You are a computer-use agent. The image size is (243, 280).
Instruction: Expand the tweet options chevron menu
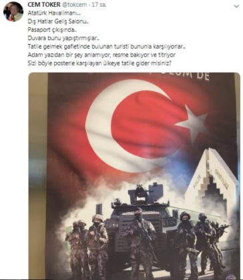(x=236, y=7)
